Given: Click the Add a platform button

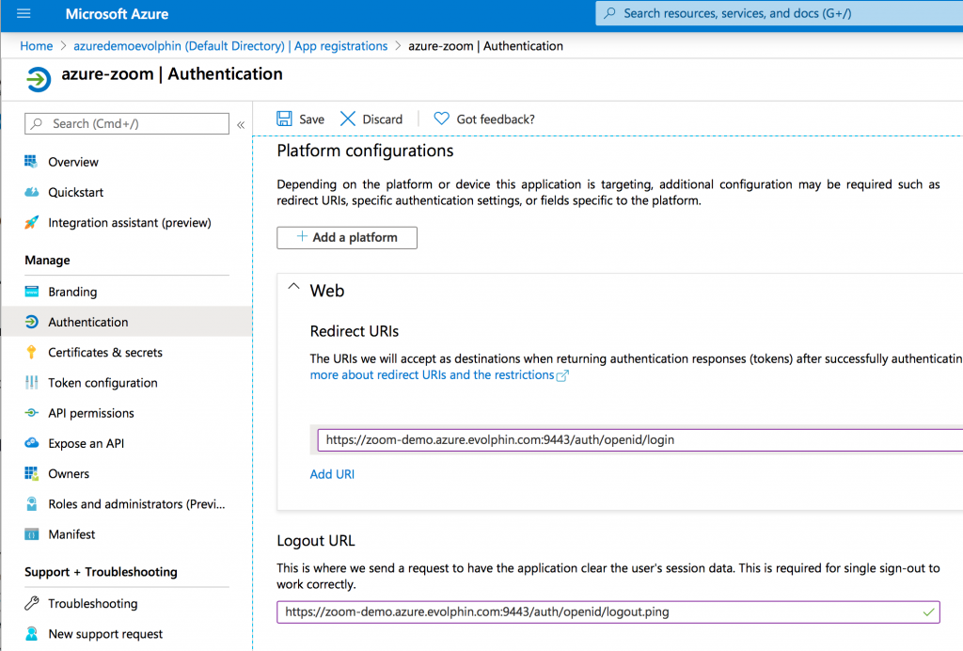Looking at the screenshot, I should pos(347,238).
